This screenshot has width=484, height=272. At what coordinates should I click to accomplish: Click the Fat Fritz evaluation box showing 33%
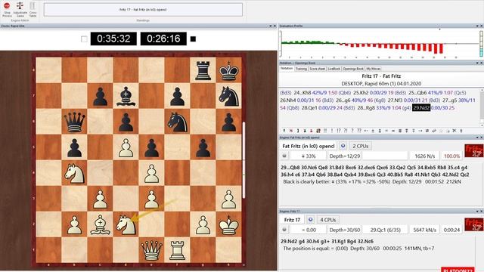309,156
